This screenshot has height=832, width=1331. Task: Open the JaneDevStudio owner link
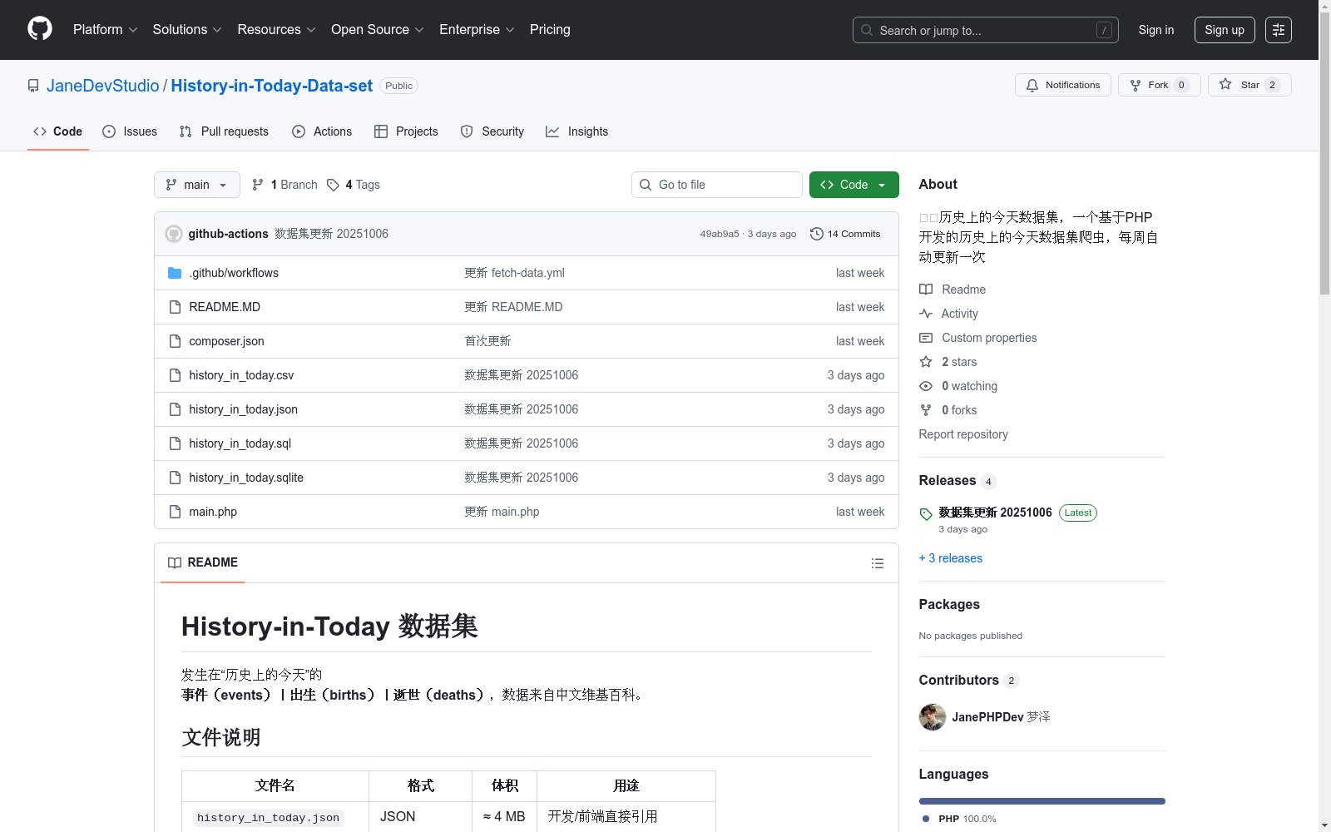[x=103, y=86]
